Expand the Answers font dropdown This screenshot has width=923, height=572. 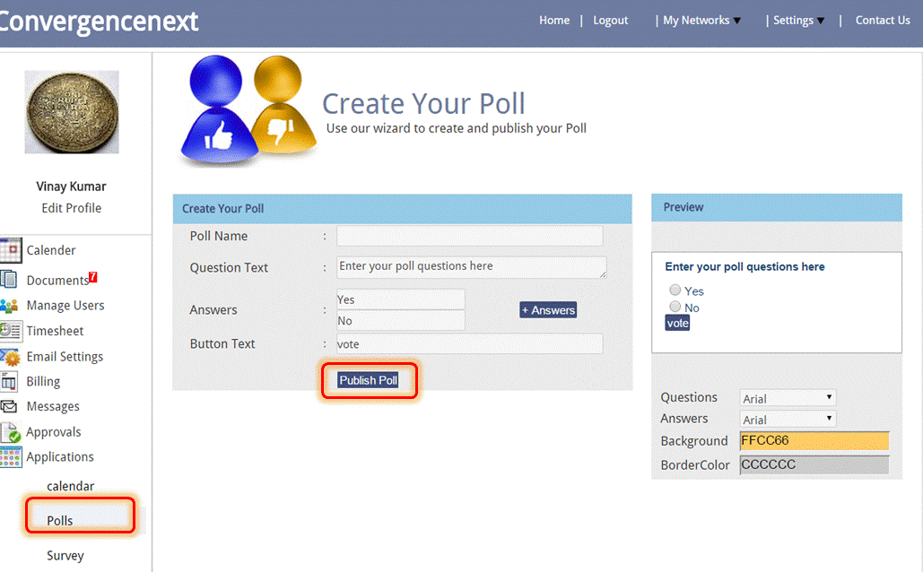[788, 419]
